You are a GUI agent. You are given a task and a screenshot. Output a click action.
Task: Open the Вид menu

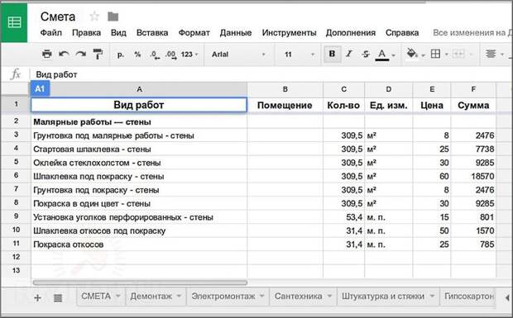pos(118,33)
